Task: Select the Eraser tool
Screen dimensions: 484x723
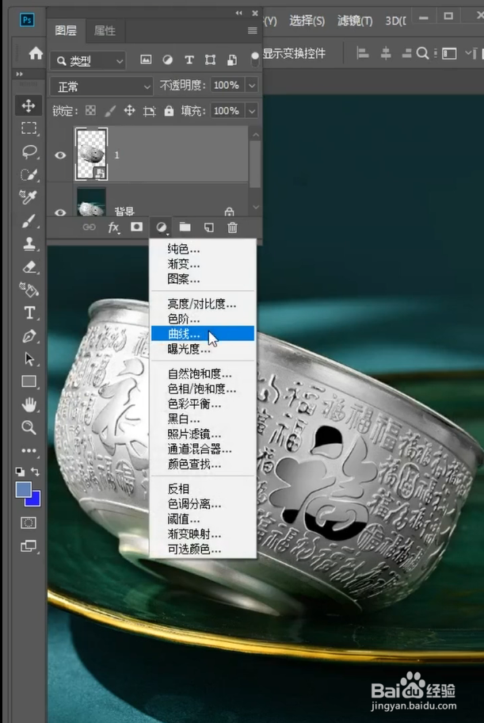Action: 29,266
